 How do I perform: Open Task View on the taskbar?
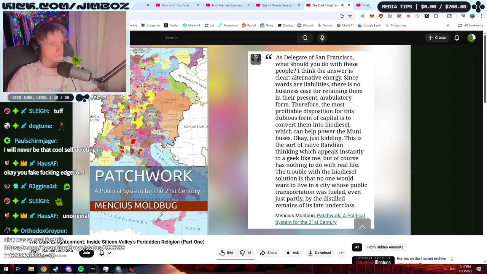coord(18,269)
